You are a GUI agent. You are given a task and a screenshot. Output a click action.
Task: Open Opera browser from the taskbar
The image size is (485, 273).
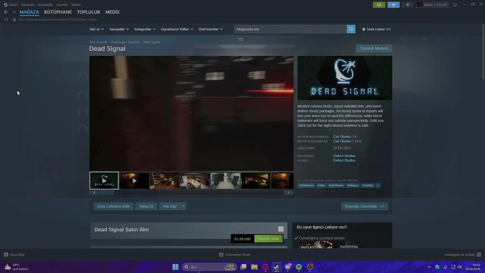click(265, 267)
